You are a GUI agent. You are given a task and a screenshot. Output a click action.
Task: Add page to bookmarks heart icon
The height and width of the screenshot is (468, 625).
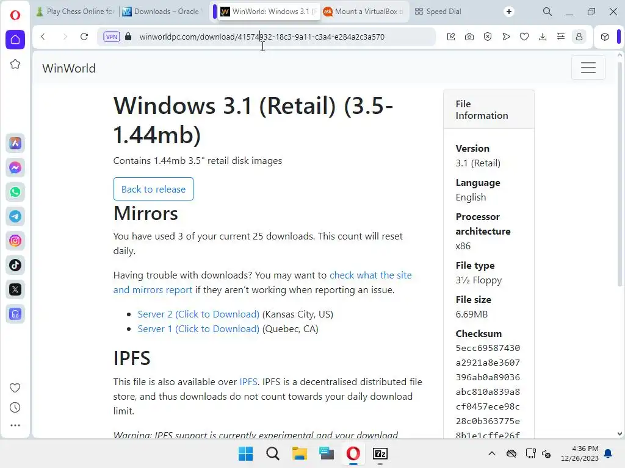(x=524, y=37)
